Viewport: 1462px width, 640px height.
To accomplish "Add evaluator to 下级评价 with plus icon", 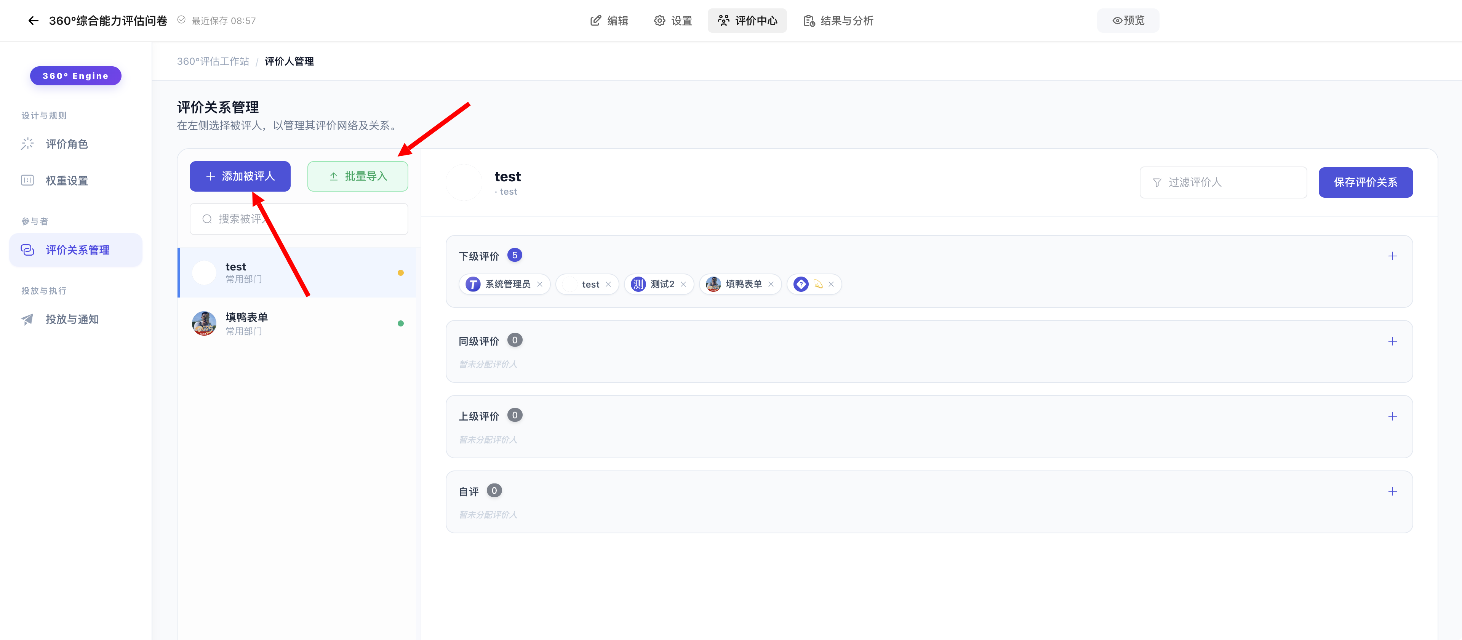I will click(x=1392, y=256).
